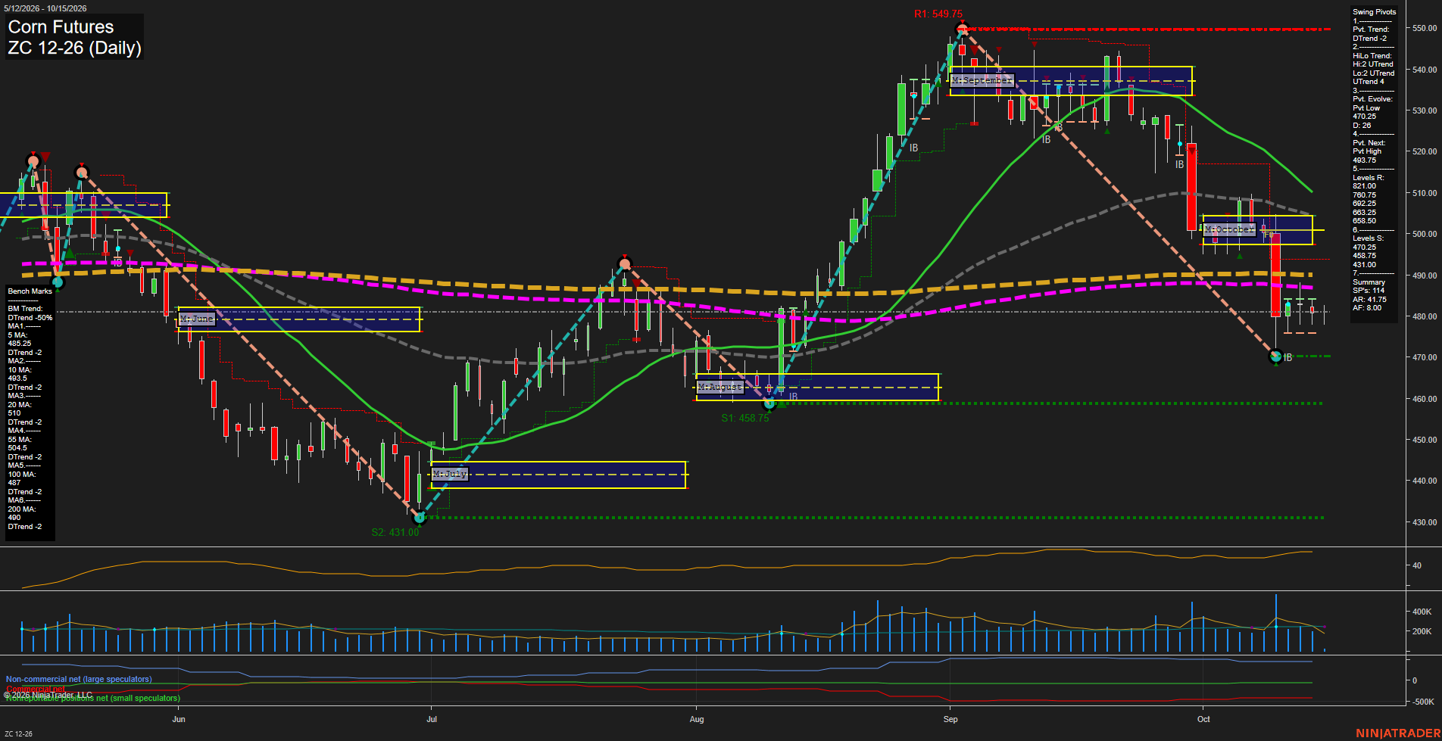
Task: Select the M:July monthly range label
Action: (x=450, y=475)
